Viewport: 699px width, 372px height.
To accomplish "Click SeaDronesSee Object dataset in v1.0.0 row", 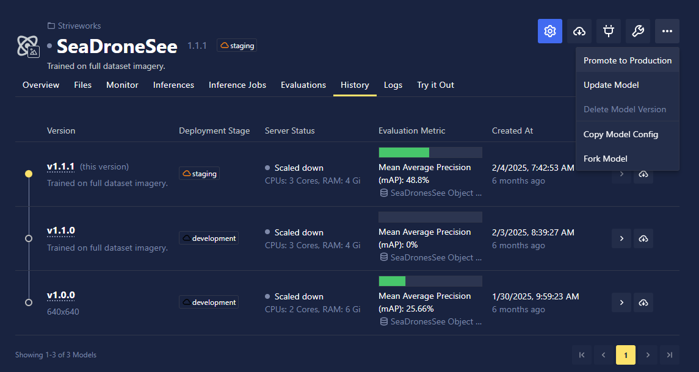I will (436, 321).
